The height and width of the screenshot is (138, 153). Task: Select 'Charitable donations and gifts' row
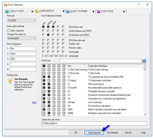click(x=93, y=91)
